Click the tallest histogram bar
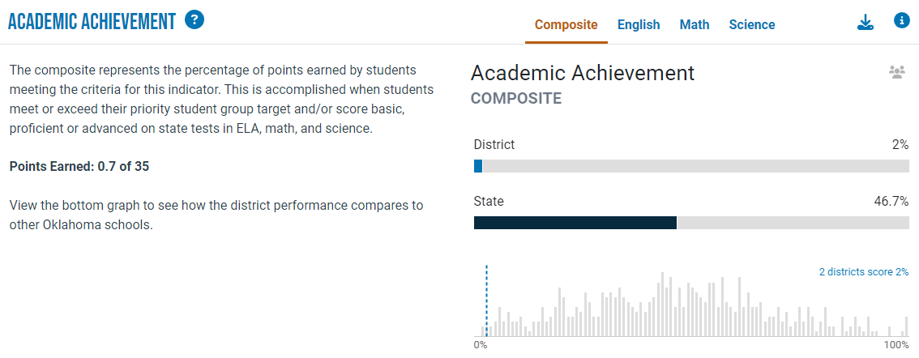 (x=662, y=305)
